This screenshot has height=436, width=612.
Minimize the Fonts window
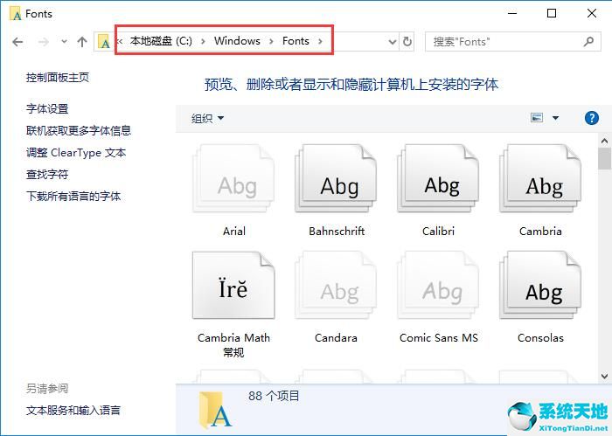(x=512, y=14)
